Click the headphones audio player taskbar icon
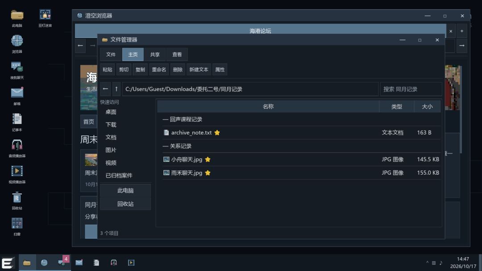Screen dimensions: 482x271 pos(114,263)
